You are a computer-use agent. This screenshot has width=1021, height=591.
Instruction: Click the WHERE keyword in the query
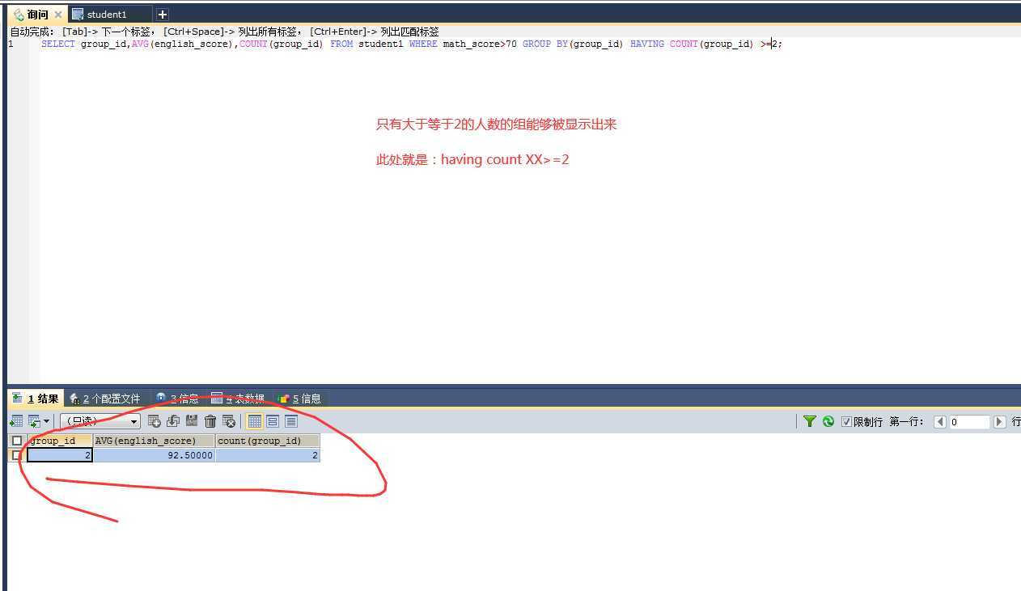(x=423, y=44)
